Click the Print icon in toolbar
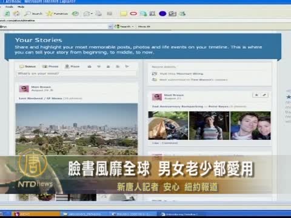The height and width of the screenshot is (218, 291). 99,14
